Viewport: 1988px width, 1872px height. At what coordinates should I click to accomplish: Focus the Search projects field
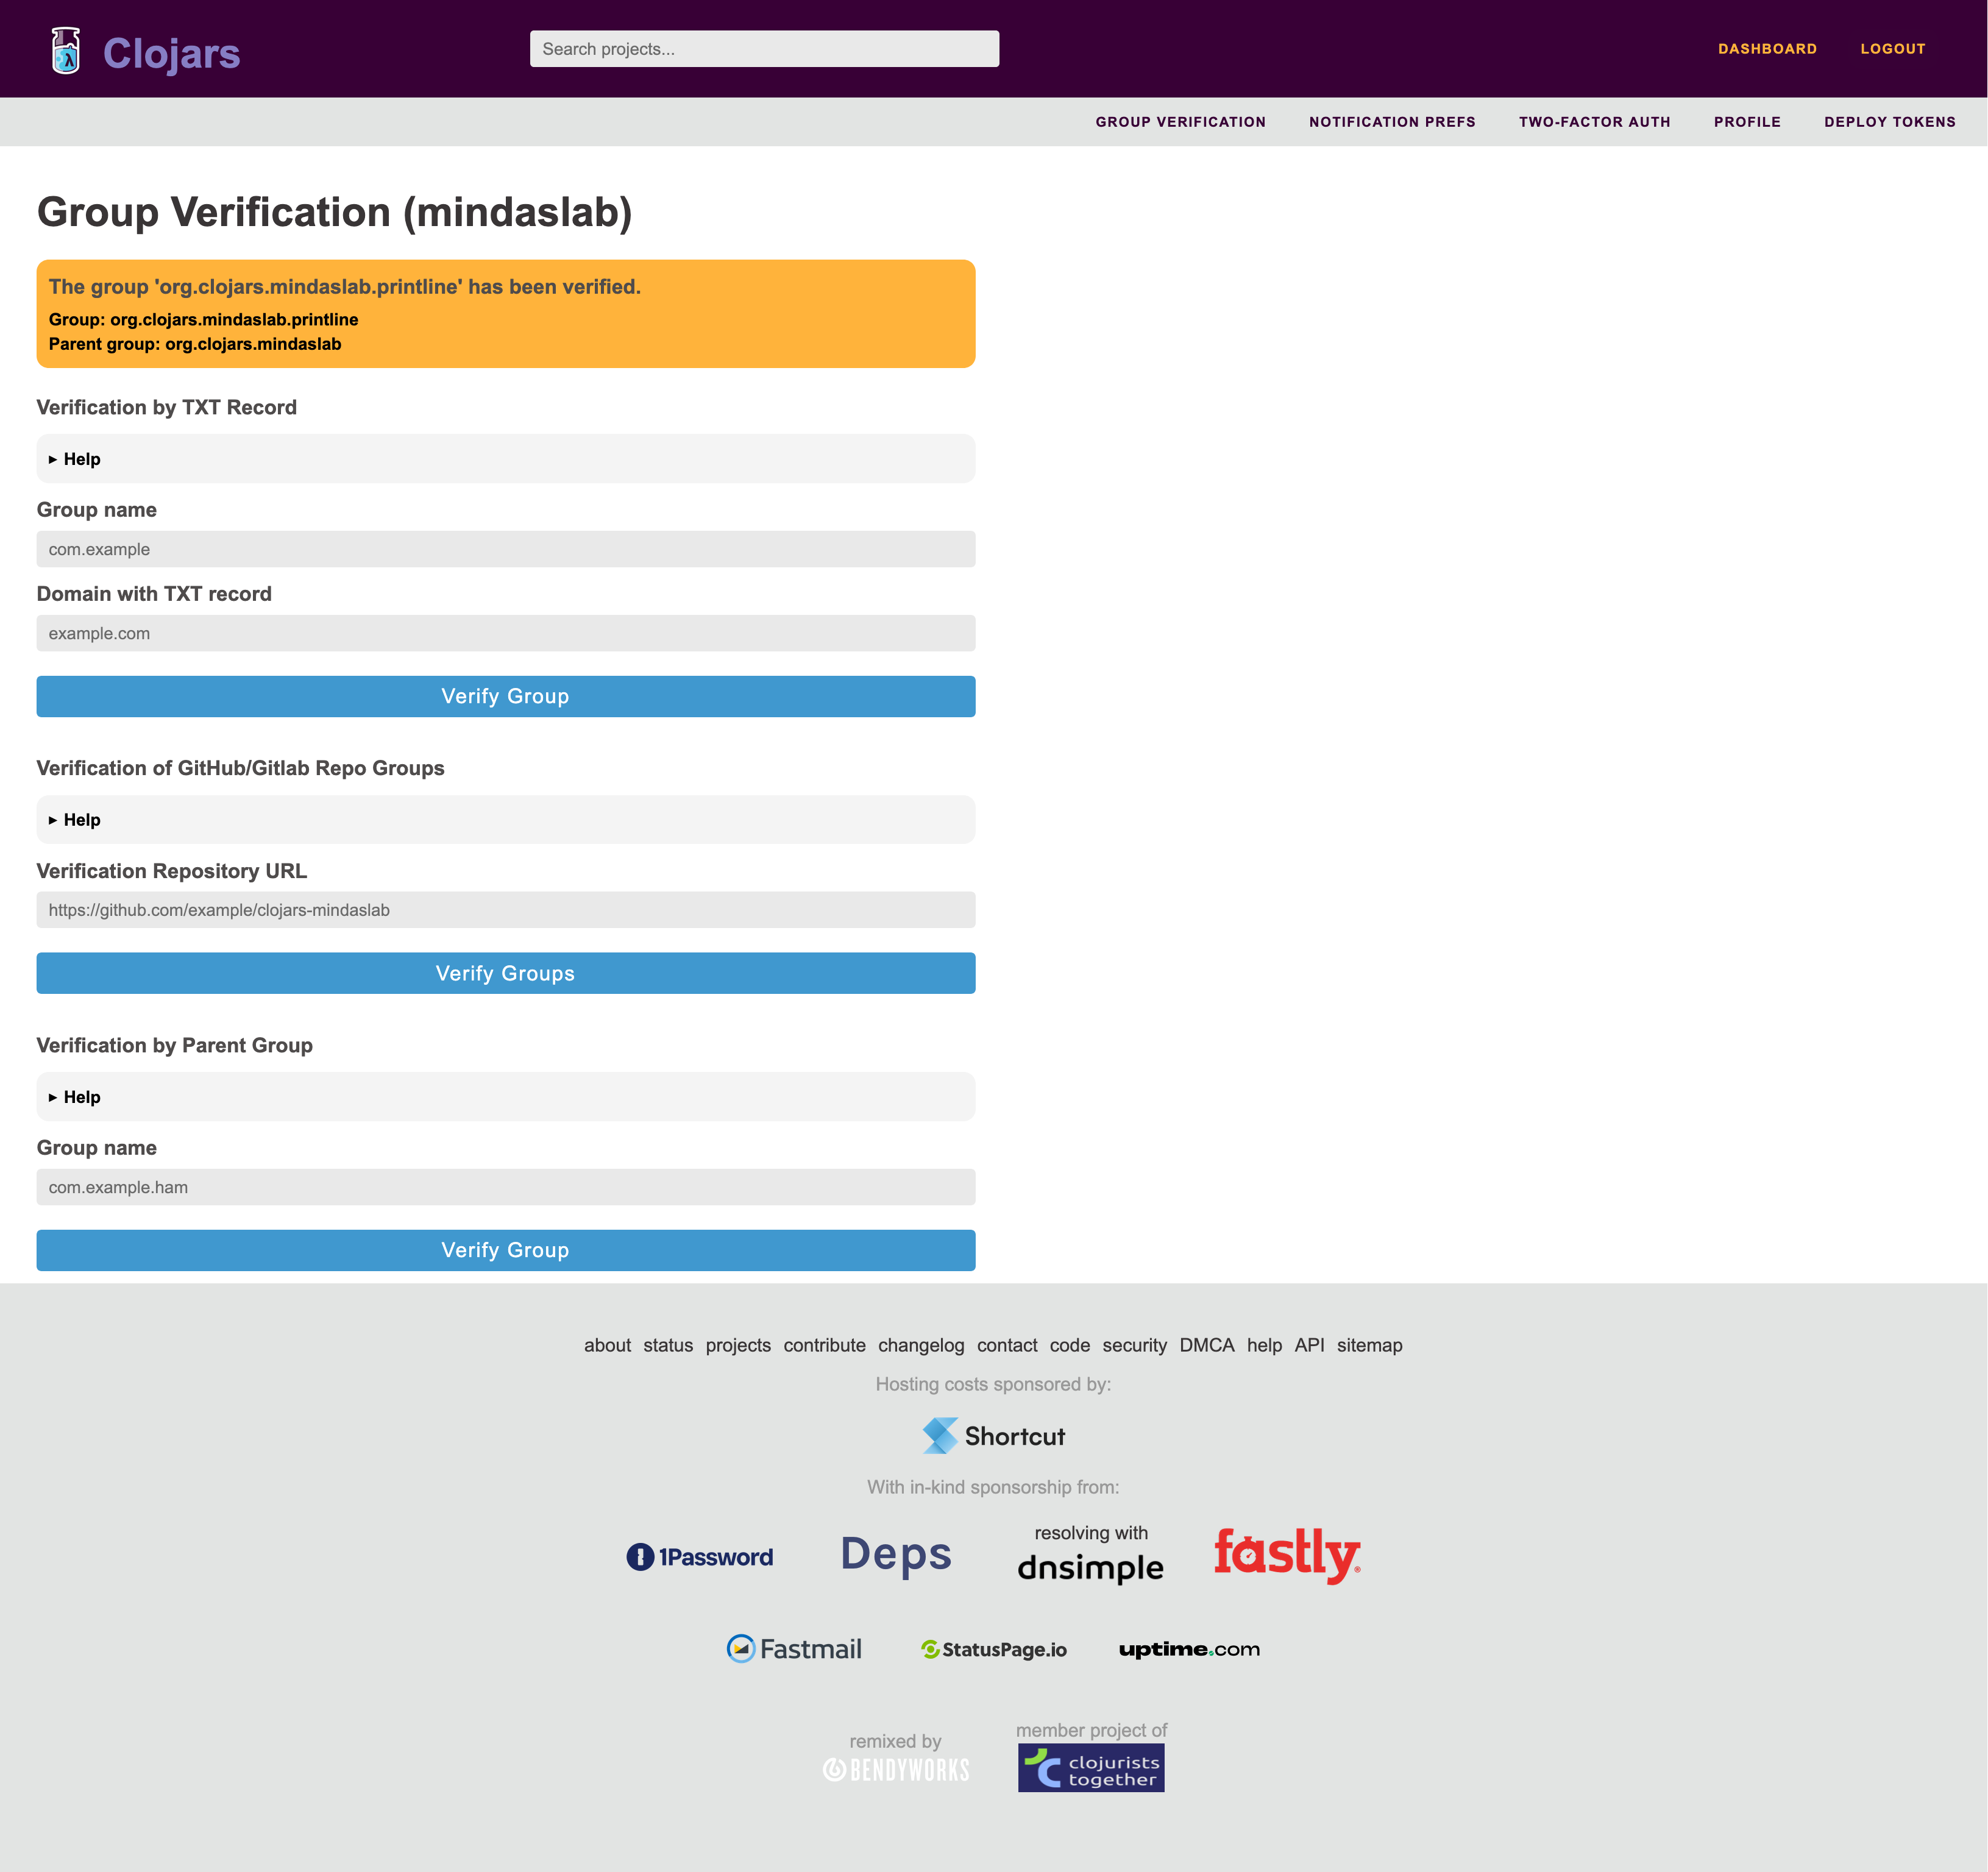[764, 49]
